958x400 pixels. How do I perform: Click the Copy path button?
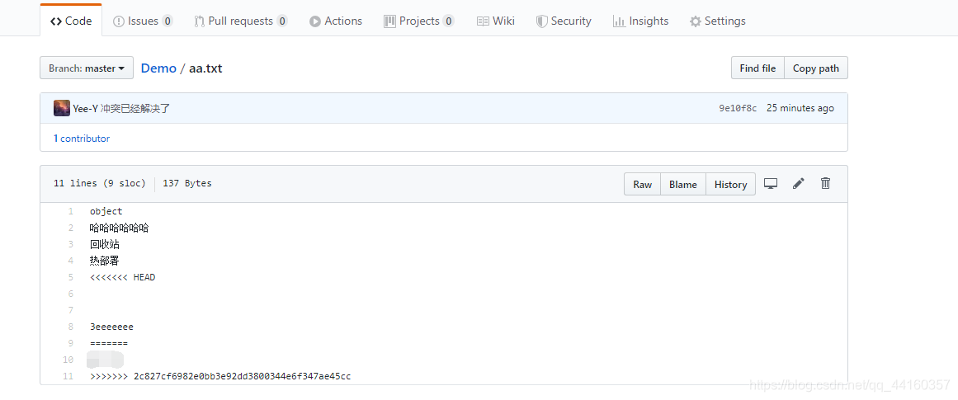tap(815, 68)
